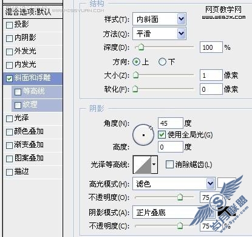Enable the 内发光 inner glow checkbox
This screenshot has width=252, height=237.
point(9,65)
